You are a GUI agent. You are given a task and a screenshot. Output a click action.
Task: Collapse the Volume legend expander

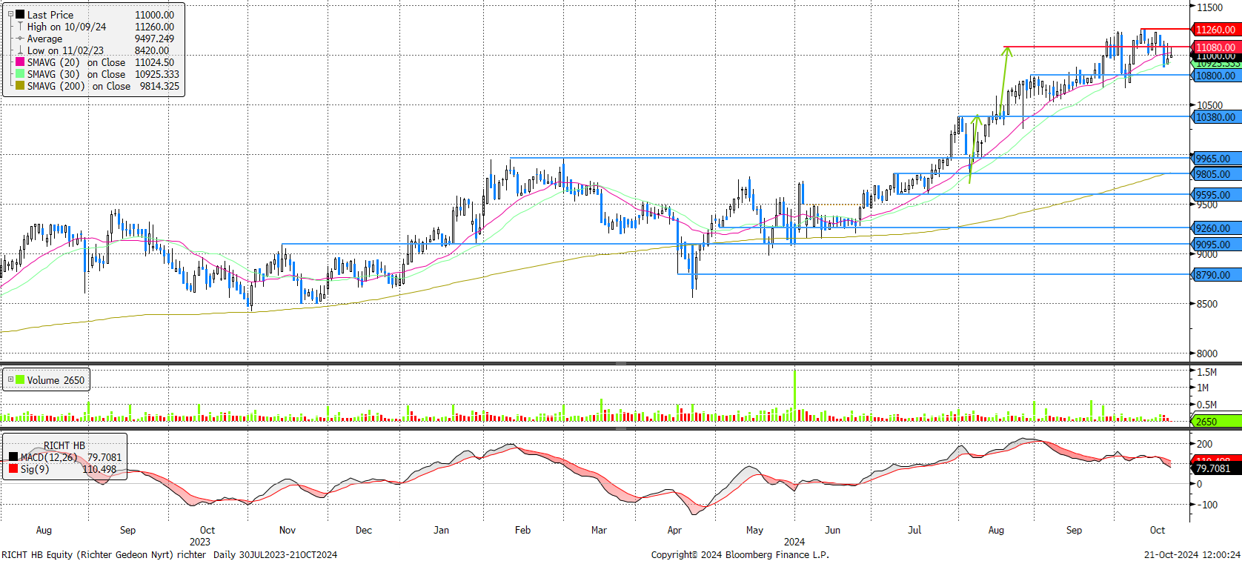pyautogui.click(x=10, y=379)
